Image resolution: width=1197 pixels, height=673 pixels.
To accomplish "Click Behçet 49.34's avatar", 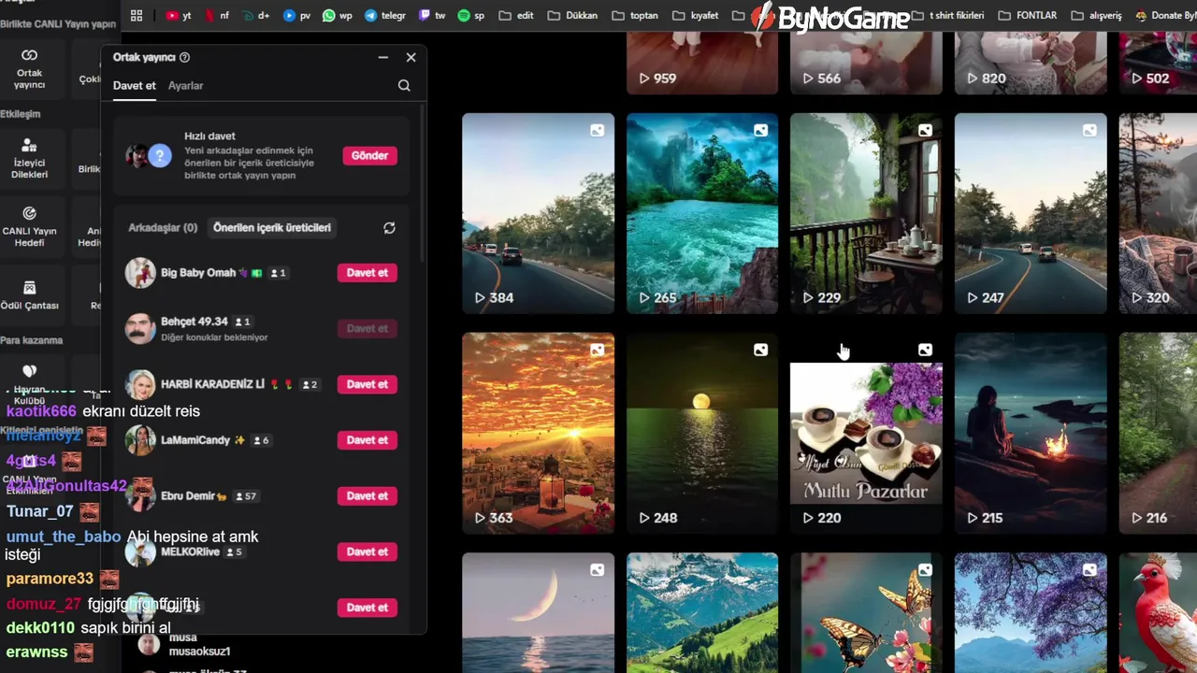I will pos(140,328).
